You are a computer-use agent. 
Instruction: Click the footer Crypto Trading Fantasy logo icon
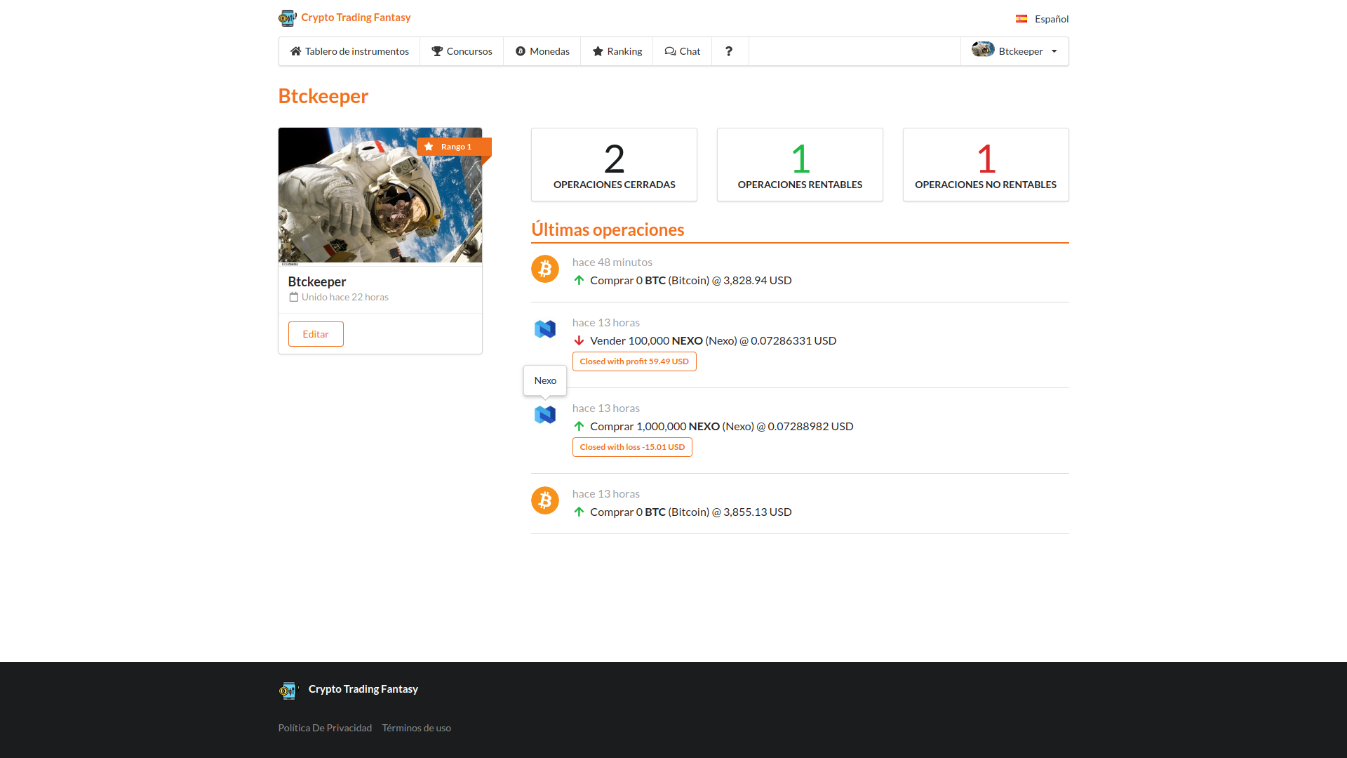pos(288,691)
